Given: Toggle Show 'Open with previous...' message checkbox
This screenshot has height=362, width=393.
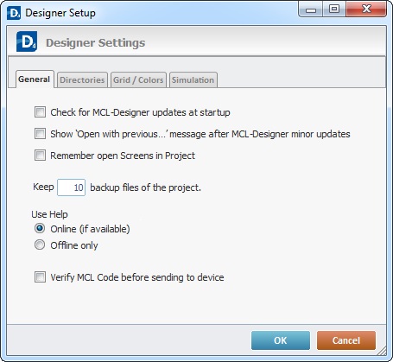Looking at the screenshot, I should click(x=40, y=134).
